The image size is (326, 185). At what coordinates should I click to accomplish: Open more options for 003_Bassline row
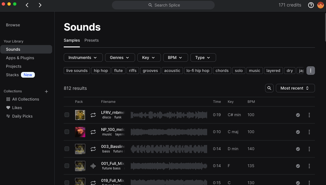(309, 149)
